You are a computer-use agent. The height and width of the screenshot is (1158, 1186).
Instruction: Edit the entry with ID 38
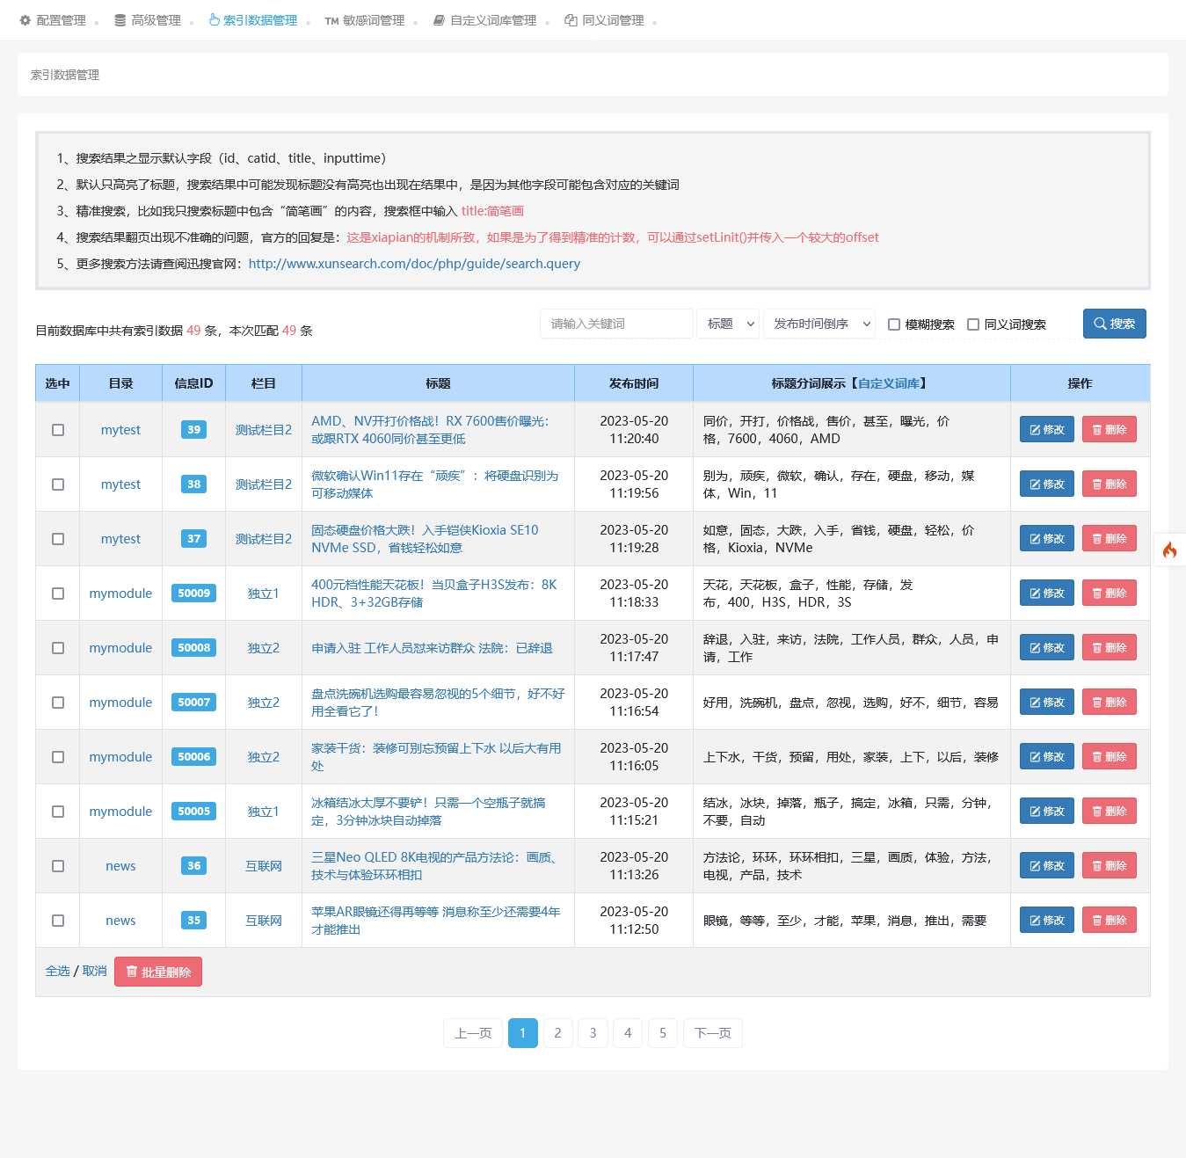[1047, 484]
